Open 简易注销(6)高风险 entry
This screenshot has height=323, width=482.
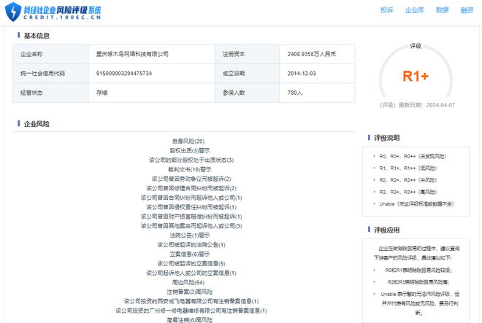190,320
